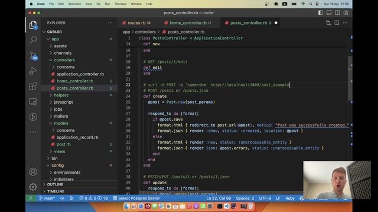This screenshot has height=212, width=378.
Task: Toggle bottom panel layout icon in title bar
Action: click(329, 13)
